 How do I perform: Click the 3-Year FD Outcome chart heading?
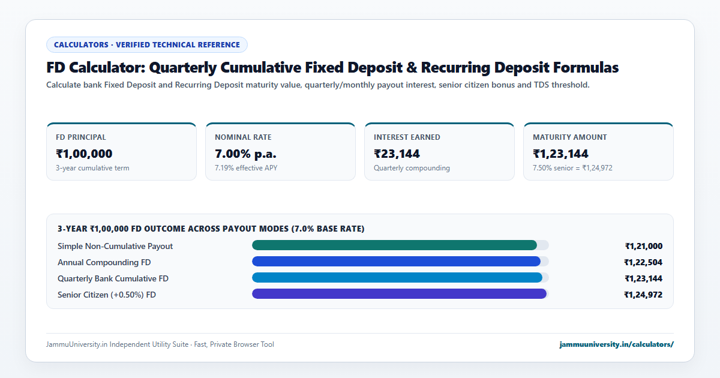point(211,229)
